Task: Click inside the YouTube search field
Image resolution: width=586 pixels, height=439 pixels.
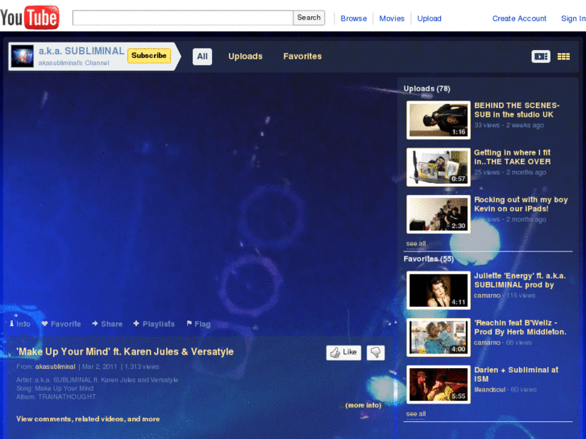Action: [183, 18]
